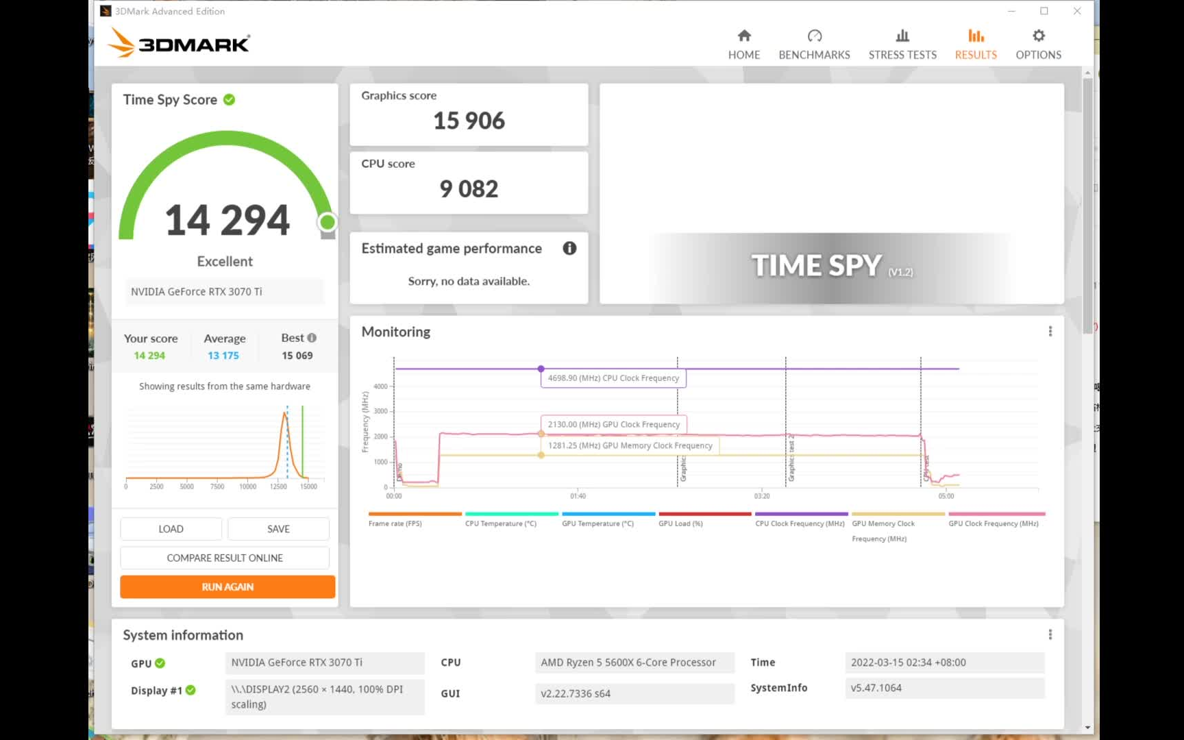The image size is (1184, 740).
Task: Click the green Display #1 status checkmark
Action: tap(190, 690)
